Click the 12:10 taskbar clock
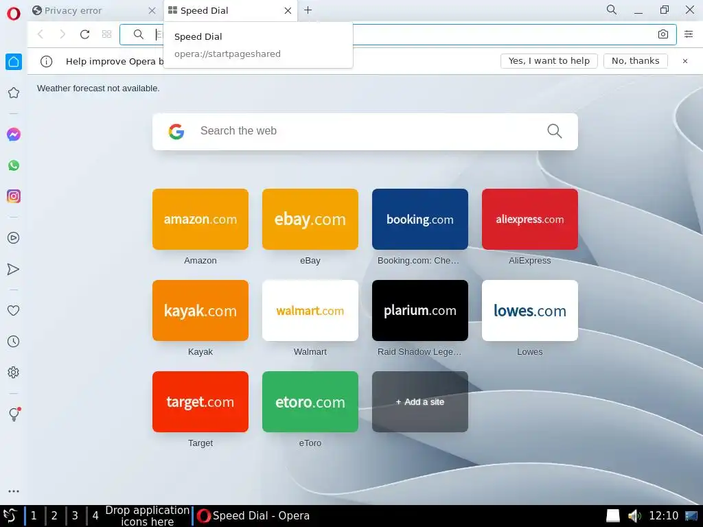 click(x=664, y=516)
